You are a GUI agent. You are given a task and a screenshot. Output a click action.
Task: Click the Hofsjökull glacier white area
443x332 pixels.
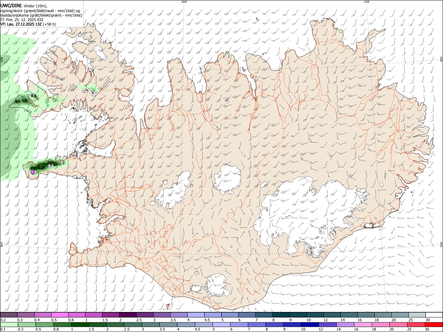point(228,179)
